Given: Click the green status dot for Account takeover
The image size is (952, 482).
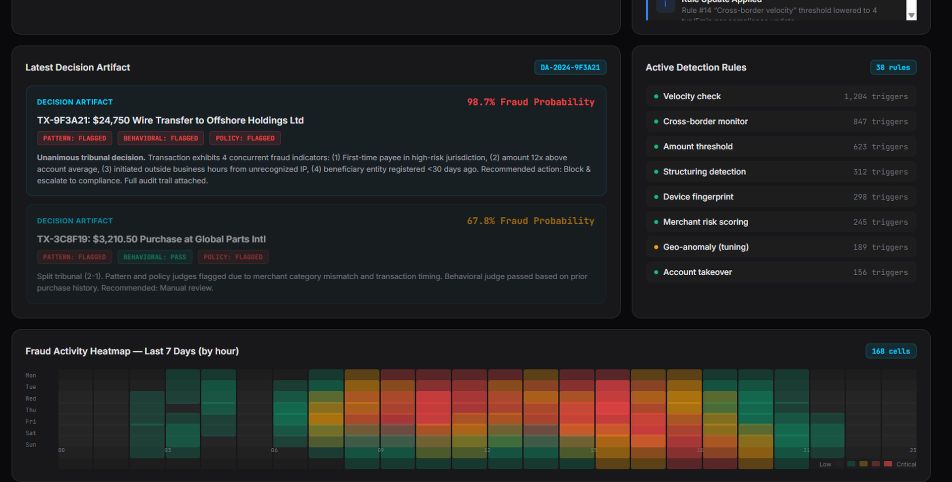Looking at the screenshot, I should click(x=656, y=272).
